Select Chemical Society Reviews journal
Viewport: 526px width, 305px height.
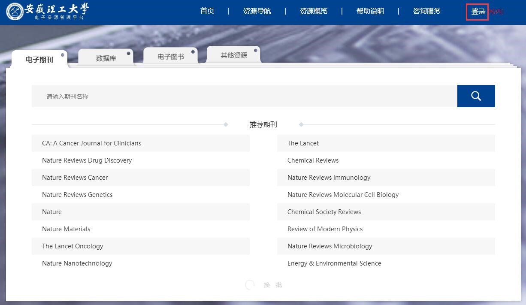click(324, 212)
